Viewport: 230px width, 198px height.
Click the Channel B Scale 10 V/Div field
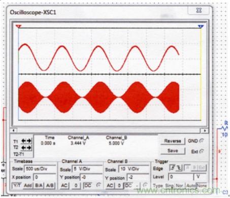click(x=134, y=169)
